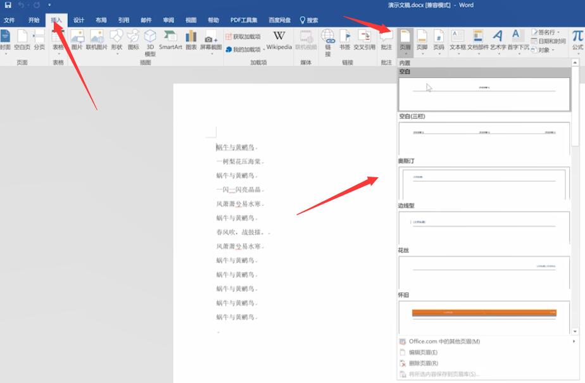Screen dimensions: 585x383
Task: Switch to the Review (审阅) tab
Action: (168, 20)
